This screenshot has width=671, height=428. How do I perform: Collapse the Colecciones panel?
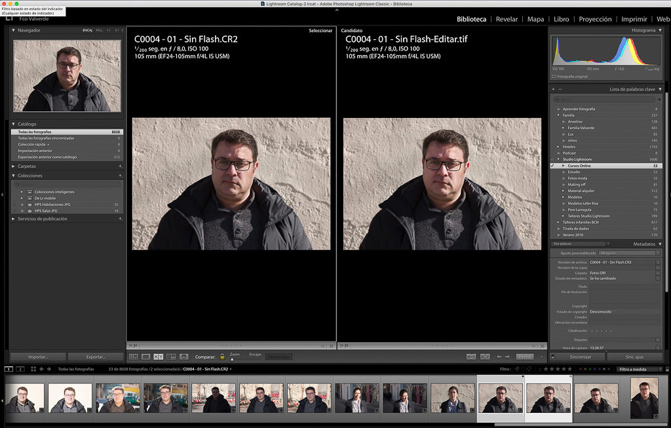pyautogui.click(x=13, y=176)
